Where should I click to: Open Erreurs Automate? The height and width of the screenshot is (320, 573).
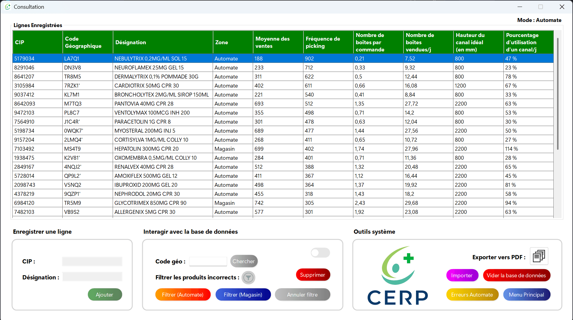click(472, 294)
